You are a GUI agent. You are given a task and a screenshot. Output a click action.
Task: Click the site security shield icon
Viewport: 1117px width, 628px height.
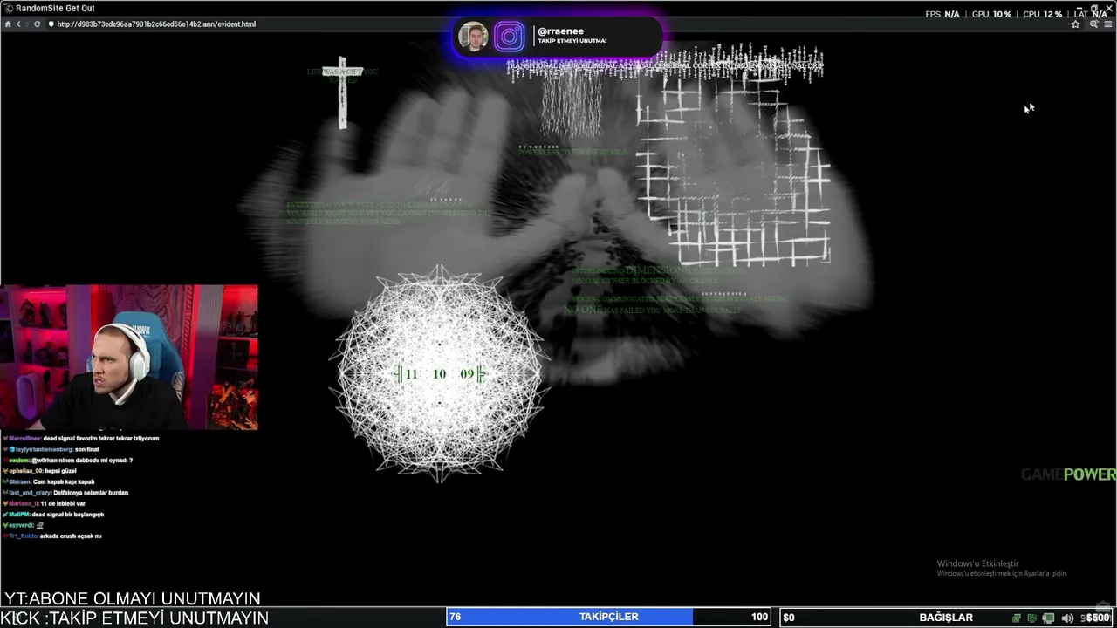(51, 24)
